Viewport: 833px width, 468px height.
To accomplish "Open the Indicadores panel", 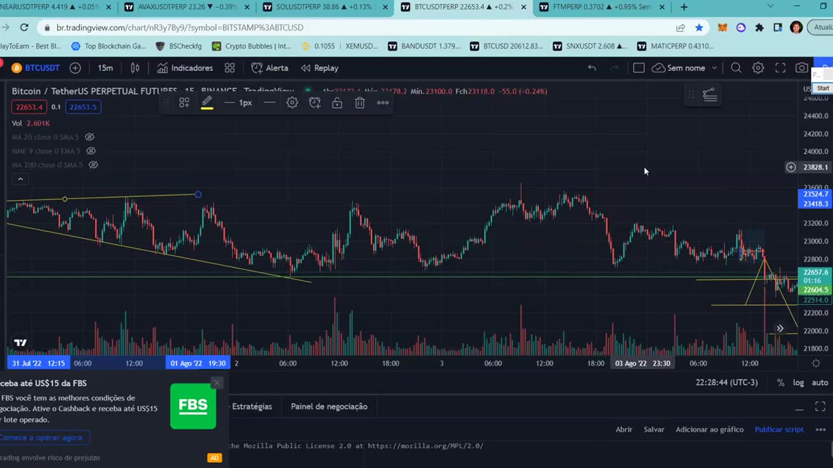I will point(185,68).
